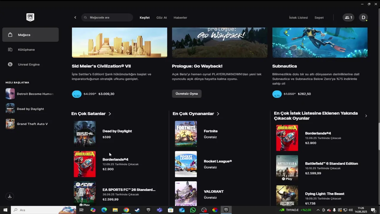Expand the En Çok Satanlar list arrow
The width and height of the screenshot is (380, 214).
pyautogui.click(x=110, y=114)
